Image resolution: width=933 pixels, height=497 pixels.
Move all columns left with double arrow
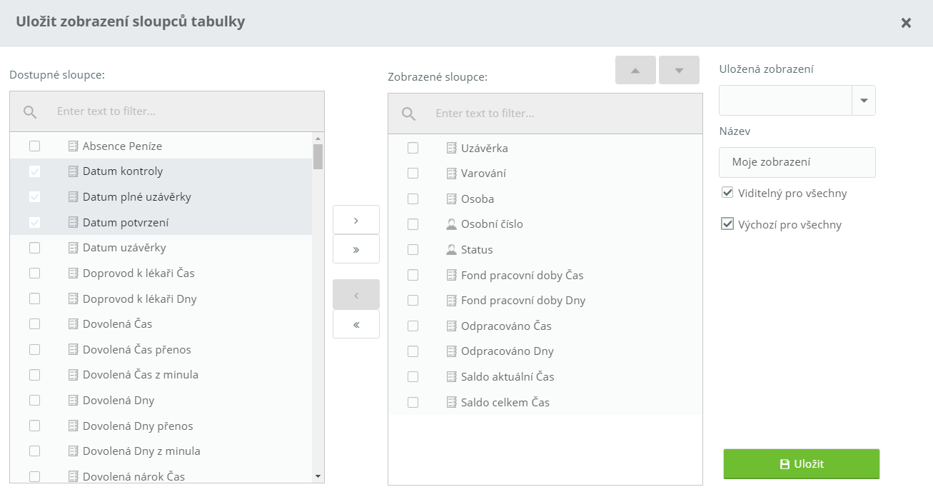355,324
